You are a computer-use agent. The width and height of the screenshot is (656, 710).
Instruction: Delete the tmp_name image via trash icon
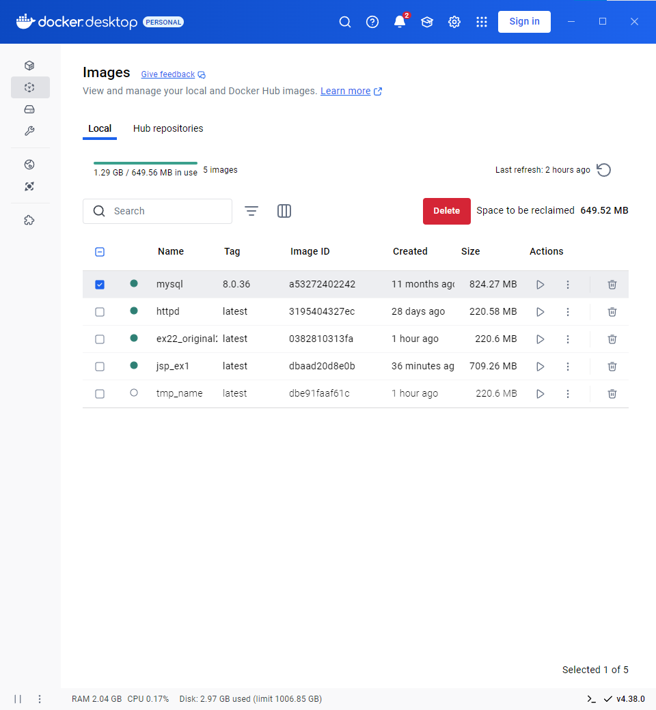tap(612, 393)
